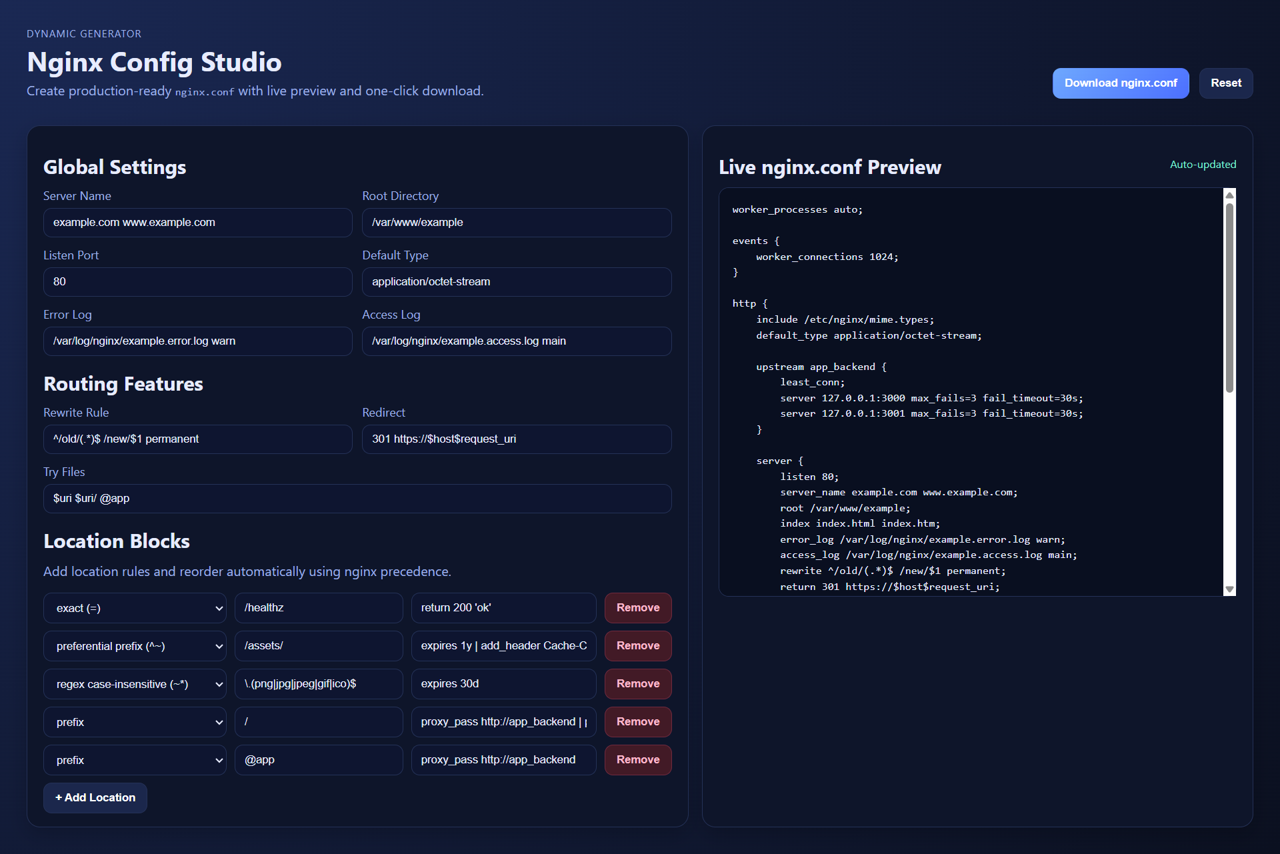Add a new location block

pyautogui.click(x=95, y=798)
